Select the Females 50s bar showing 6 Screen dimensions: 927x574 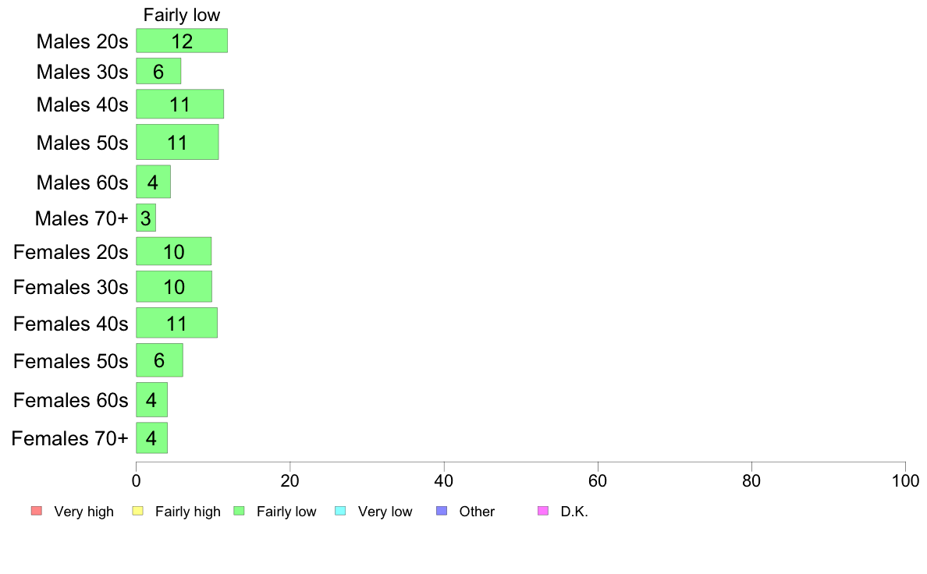[160, 360]
